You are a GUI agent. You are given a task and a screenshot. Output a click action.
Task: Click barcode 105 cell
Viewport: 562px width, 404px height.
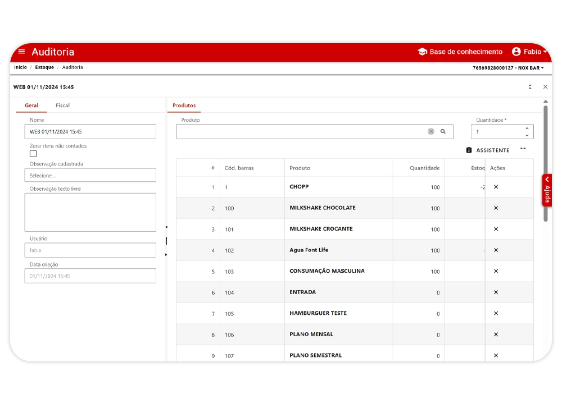(229, 314)
